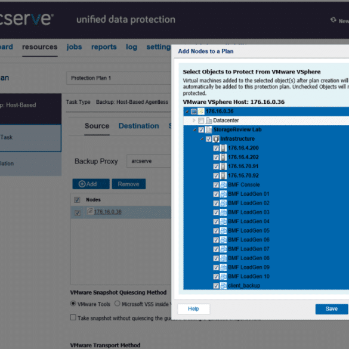The height and width of the screenshot is (349, 349).
Task: Expand the Datacenter tree node
Action: pos(194,121)
